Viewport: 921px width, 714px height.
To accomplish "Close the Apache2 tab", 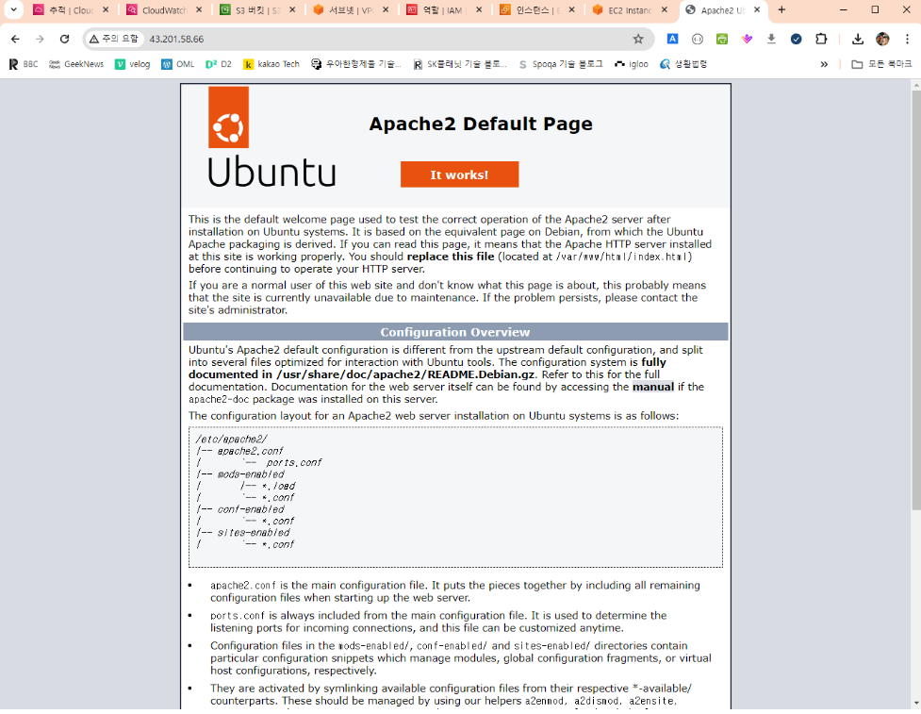I will [757, 10].
